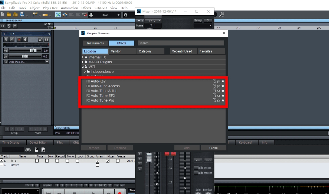
Task: Toggle favorite star for Auto-Tune EFX
Action: pos(223,95)
